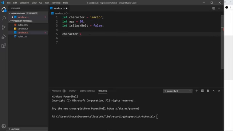Click line number 1 in gutter

57,17
